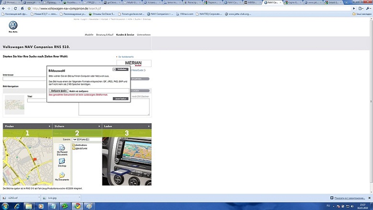Screen dimensions: 373x210
Task: Click the address bar URL field
Action: tap(190, 8)
